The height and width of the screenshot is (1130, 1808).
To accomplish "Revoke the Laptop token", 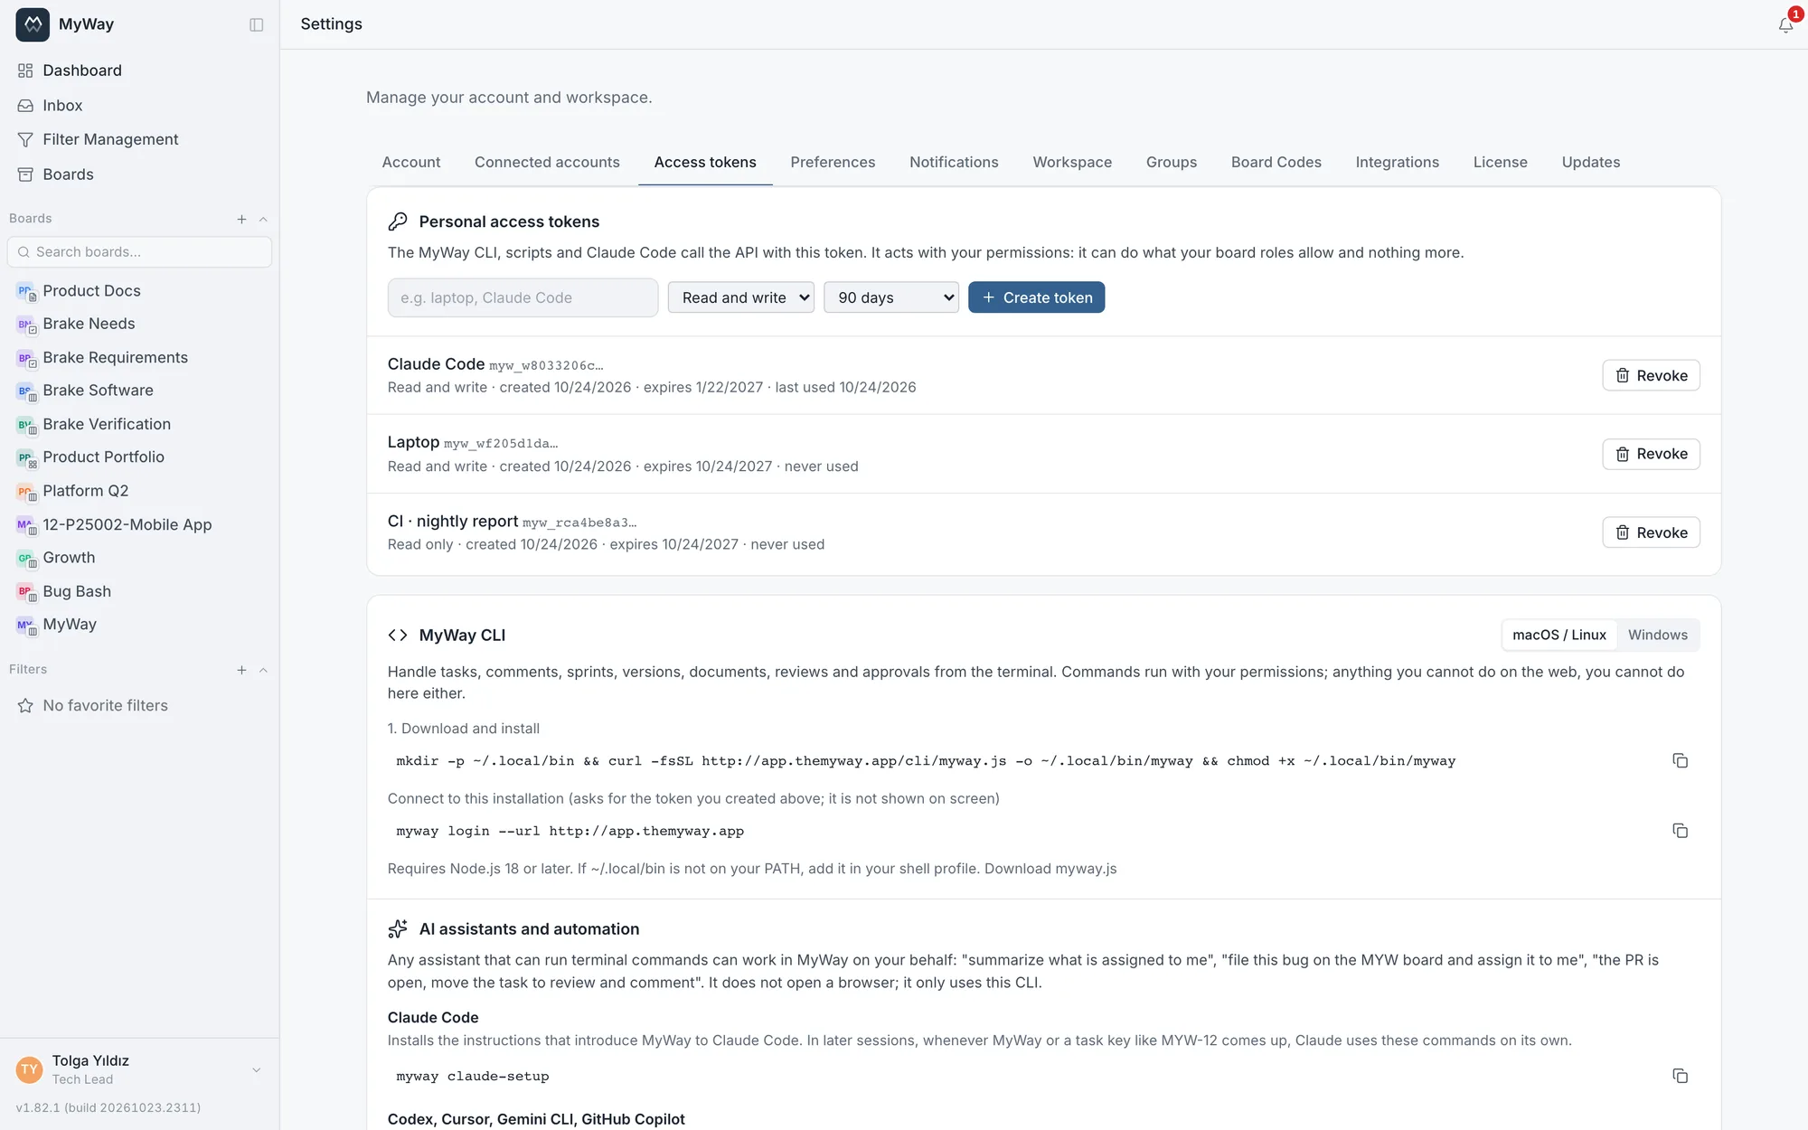I will click(1651, 454).
